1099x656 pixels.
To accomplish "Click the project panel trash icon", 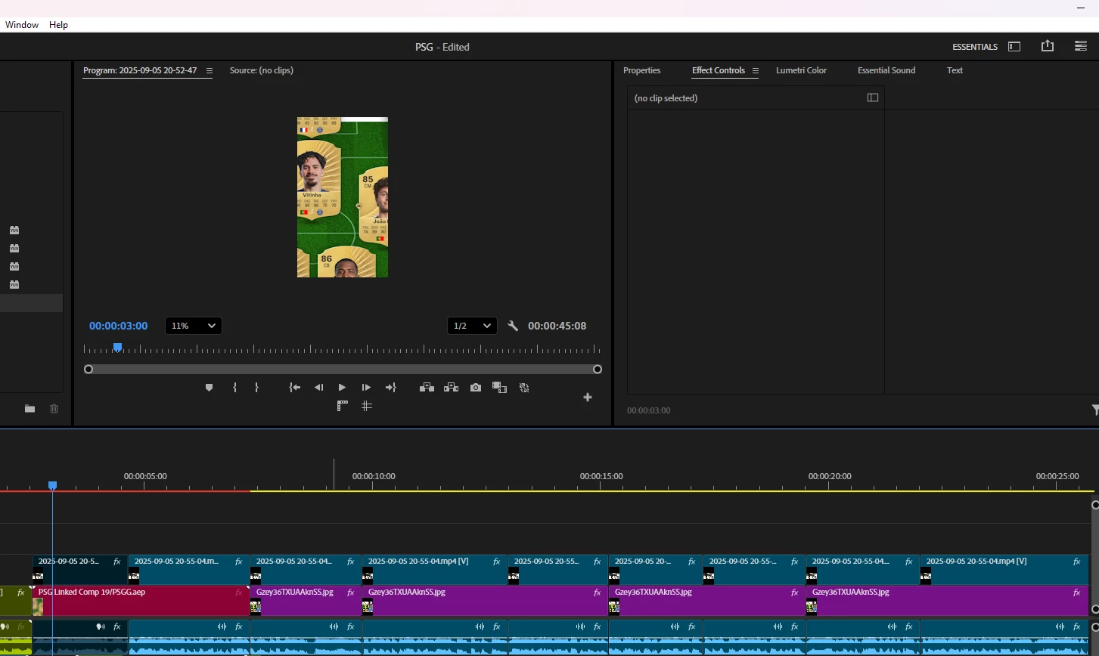I will [x=54, y=409].
